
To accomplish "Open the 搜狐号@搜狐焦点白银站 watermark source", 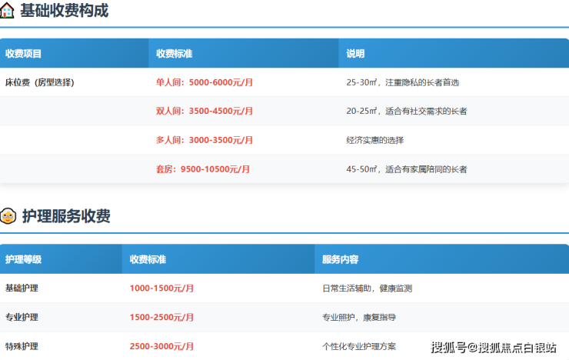I will pos(494,348).
